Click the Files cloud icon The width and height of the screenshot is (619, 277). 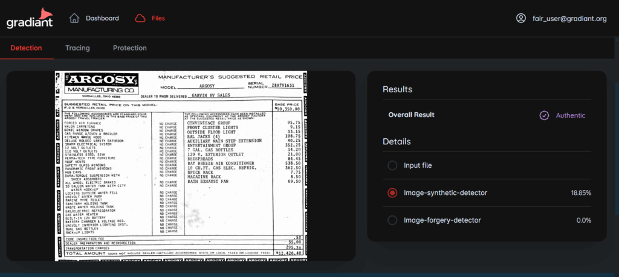tap(140, 18)
